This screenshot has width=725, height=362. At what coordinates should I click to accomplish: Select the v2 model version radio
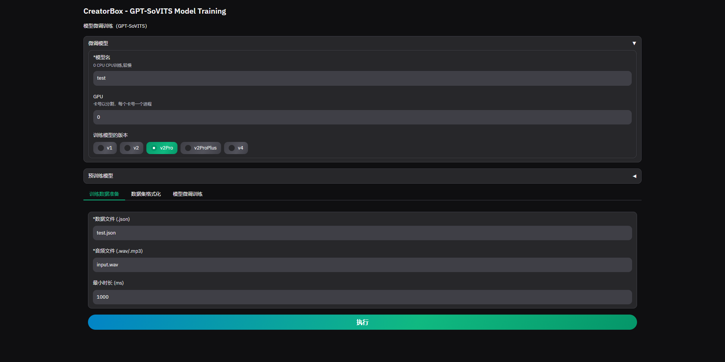[x=132, y=148]
